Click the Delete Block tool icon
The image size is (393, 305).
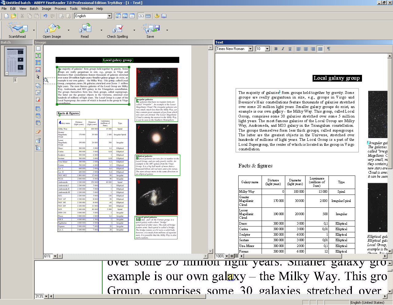(38, 100)
